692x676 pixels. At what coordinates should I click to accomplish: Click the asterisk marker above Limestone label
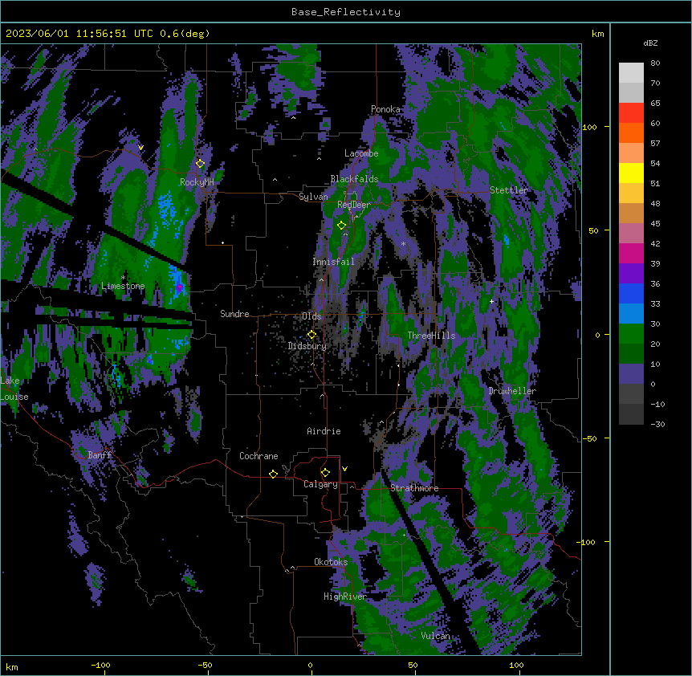[x=124, y=278]
